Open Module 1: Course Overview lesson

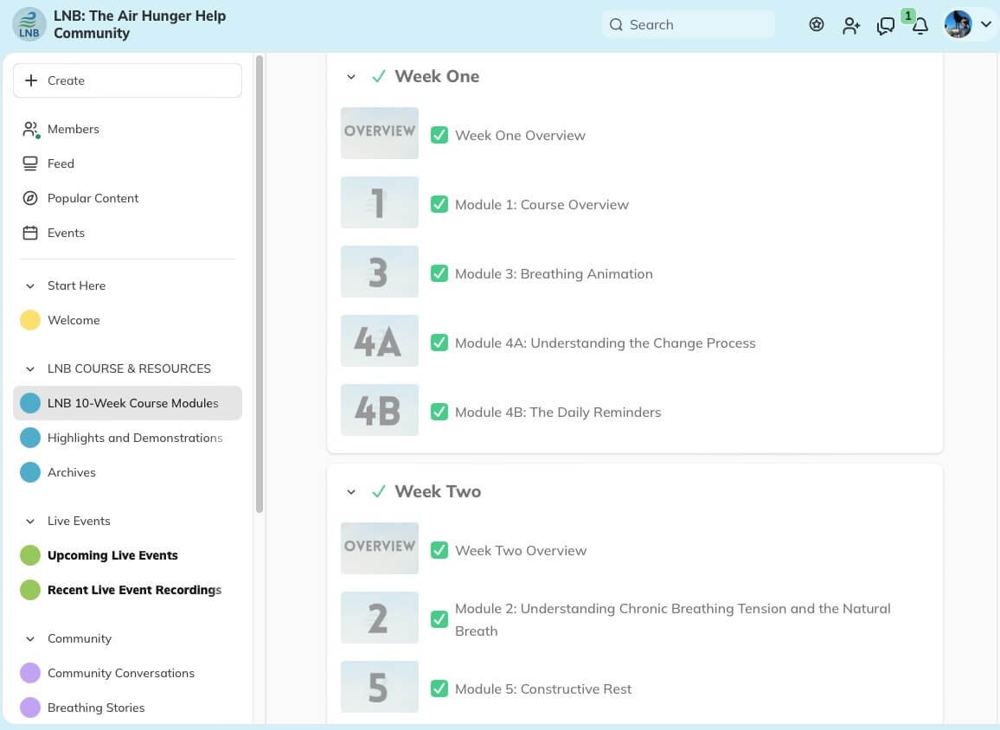542,205
